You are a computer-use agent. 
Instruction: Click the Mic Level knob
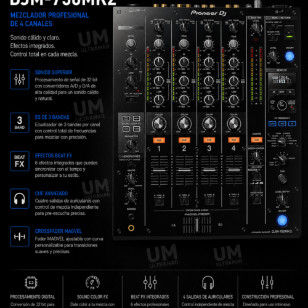[x=131, y=44]
